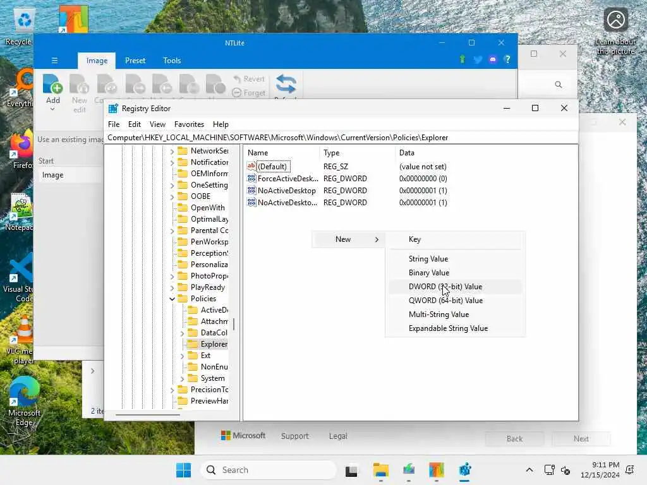Click Registry Editor icon on the taskbar

pos(464,470)
